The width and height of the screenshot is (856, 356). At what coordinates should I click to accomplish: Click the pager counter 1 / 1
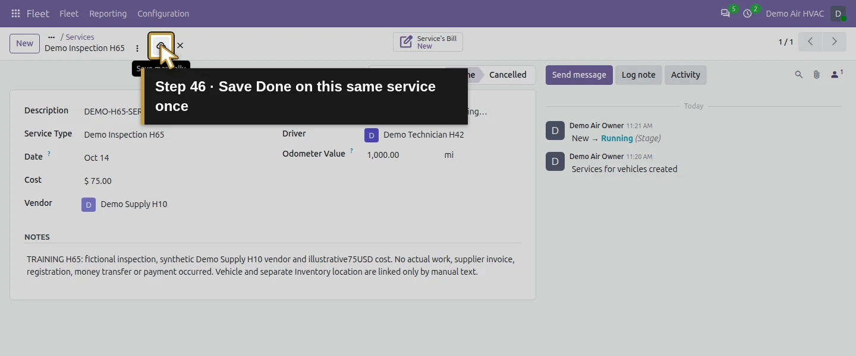786,42
